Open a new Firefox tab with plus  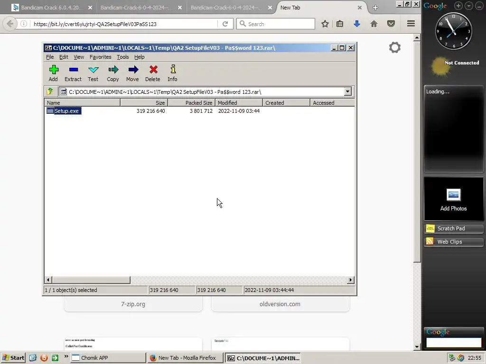375,8
